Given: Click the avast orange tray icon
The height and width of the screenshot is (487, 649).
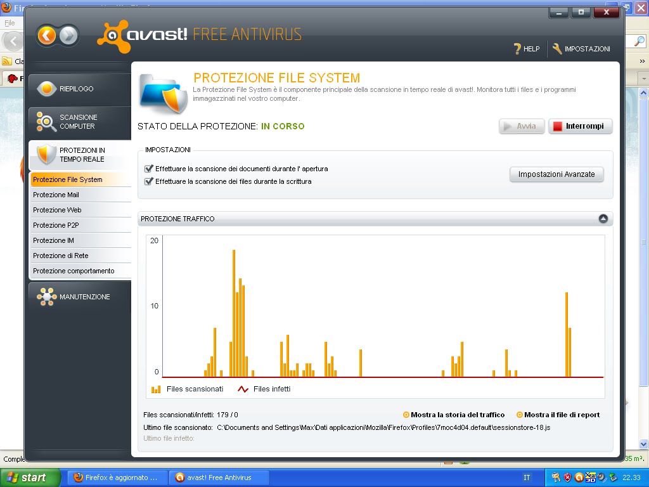Looking at the screenshot, I should 579,477.
